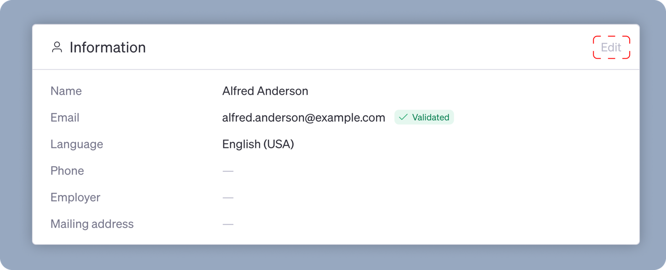Select the Email field label
The image size is (666, 270).
[65, 118]
